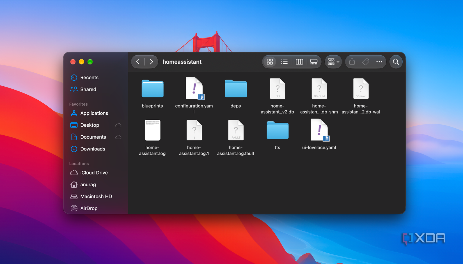Switch to list view

coord(284,62)
